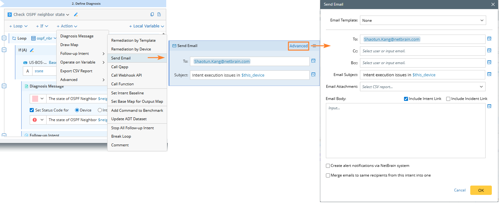
Task: Open the + If dropdown
Action: tap(42, 26)
